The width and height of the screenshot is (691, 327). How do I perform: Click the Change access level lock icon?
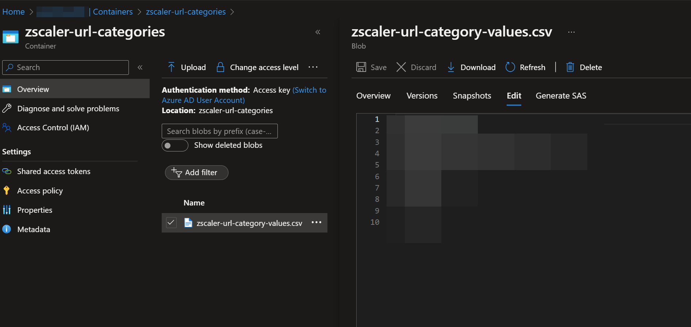(x=220, y=67)
